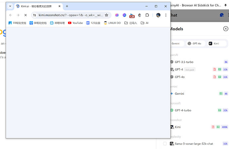Close the Kimi.ai tab

click(x=59, y=6)
